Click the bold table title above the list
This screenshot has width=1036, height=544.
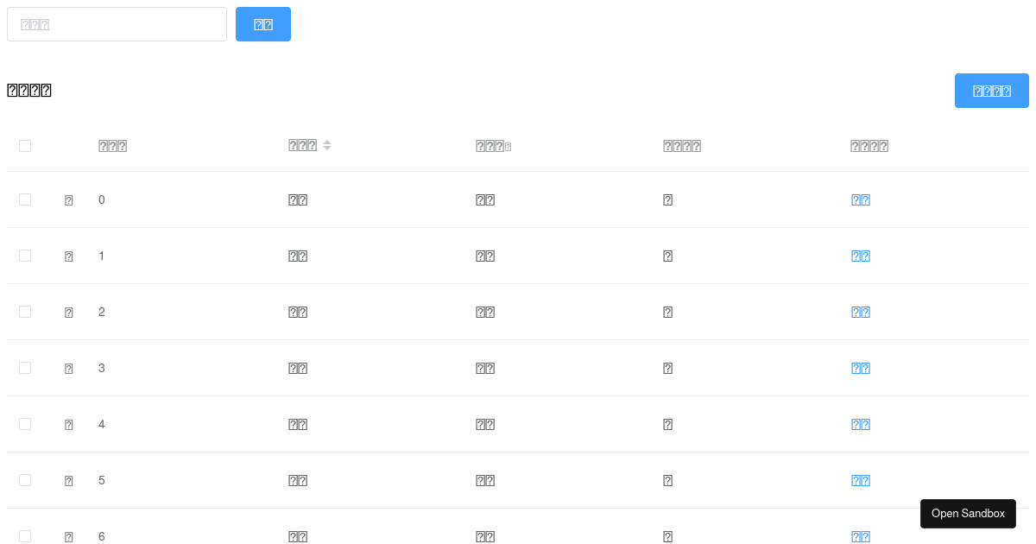tap(28, 90)
